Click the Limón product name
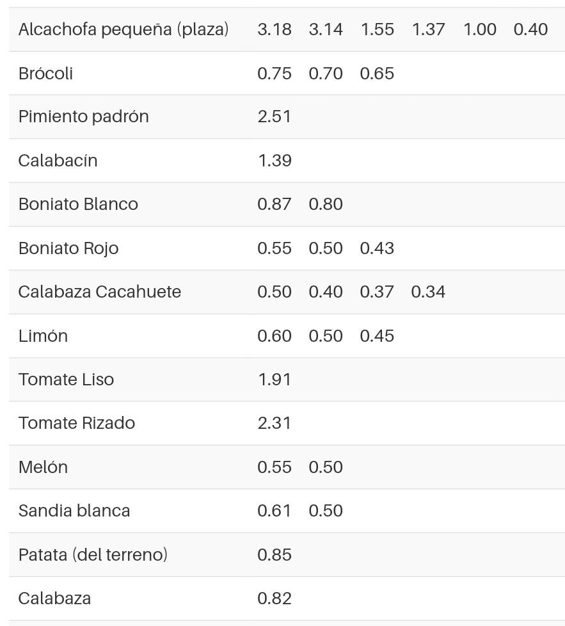The image size is (565, 626). point(43,336)
